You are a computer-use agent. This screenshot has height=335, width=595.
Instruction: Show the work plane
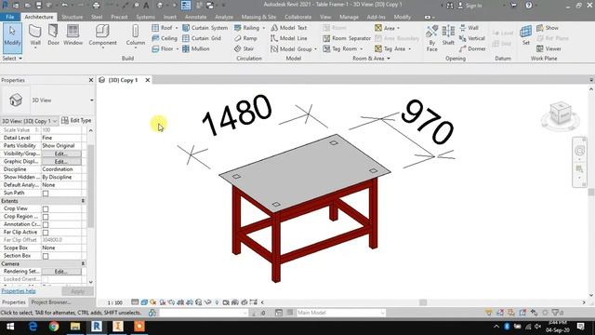click(548, 28)
